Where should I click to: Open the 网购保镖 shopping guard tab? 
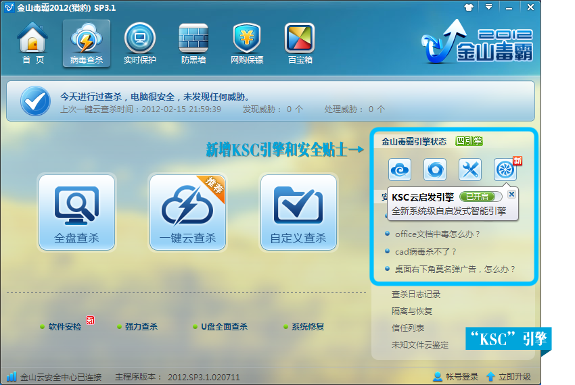pyautogui.click(x=247, y=43)
